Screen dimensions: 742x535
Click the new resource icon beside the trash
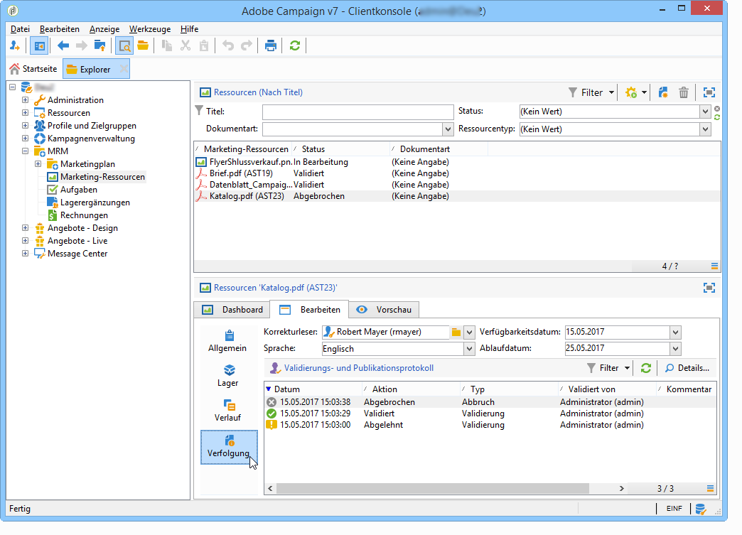click(663, 92)
